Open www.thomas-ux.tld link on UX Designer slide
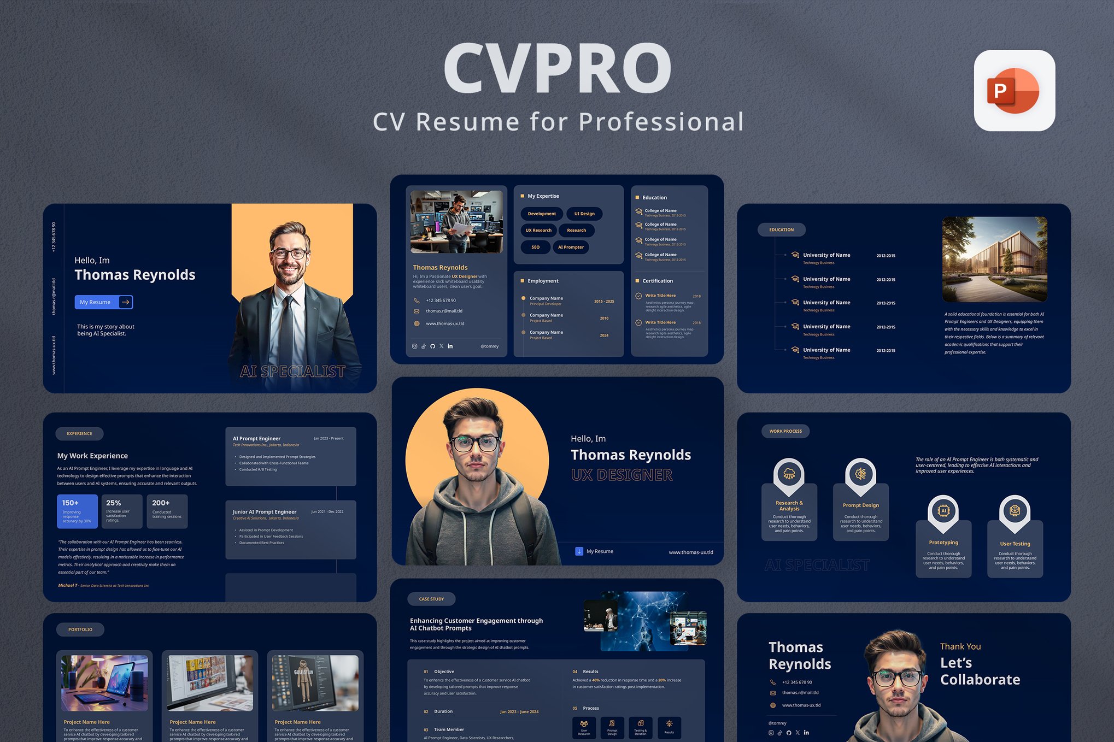 pos(691,552)
